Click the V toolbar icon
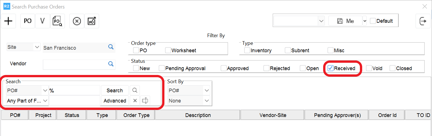 pyautogui.click(x=43, y=21)
